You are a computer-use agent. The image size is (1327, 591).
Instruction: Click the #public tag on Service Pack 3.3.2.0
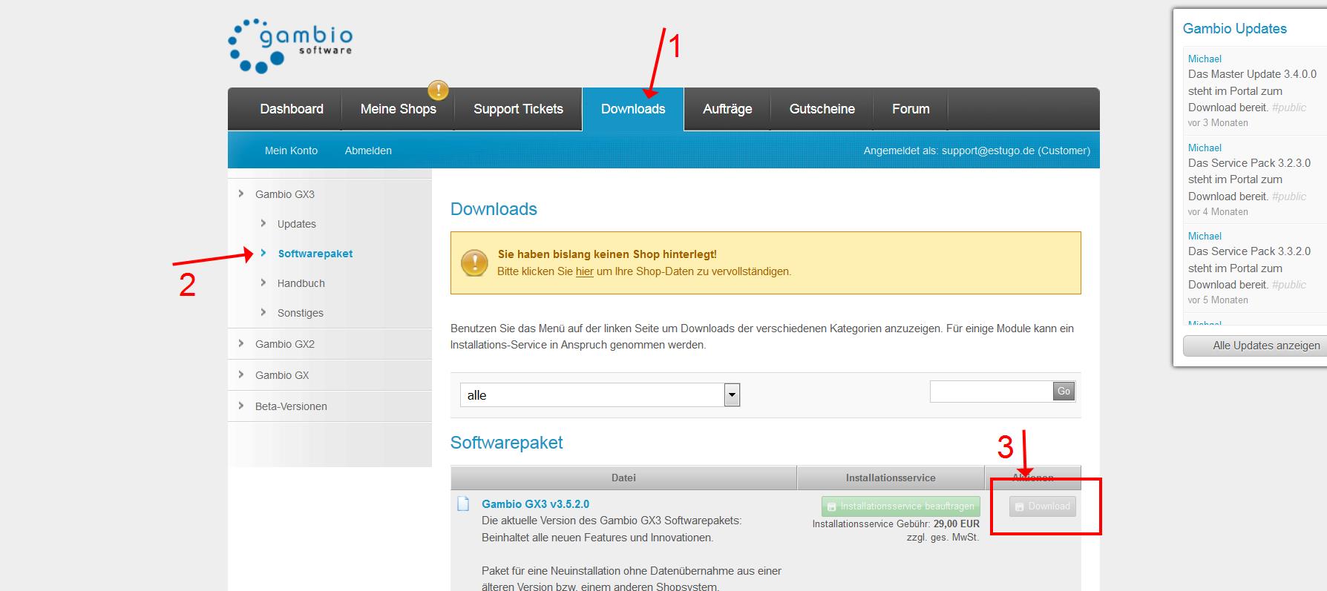tap(1289, 285)
